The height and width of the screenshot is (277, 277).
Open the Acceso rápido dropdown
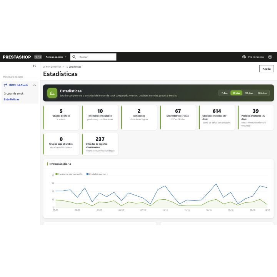pos(56,57)
